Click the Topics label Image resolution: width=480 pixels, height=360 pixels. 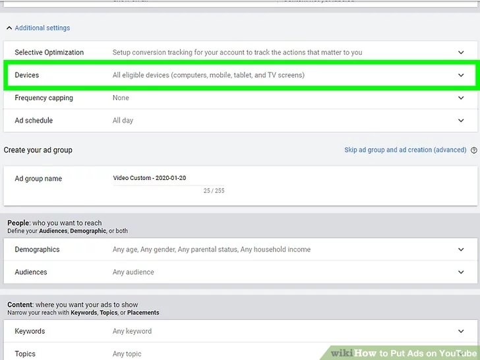tap(25, 354)
